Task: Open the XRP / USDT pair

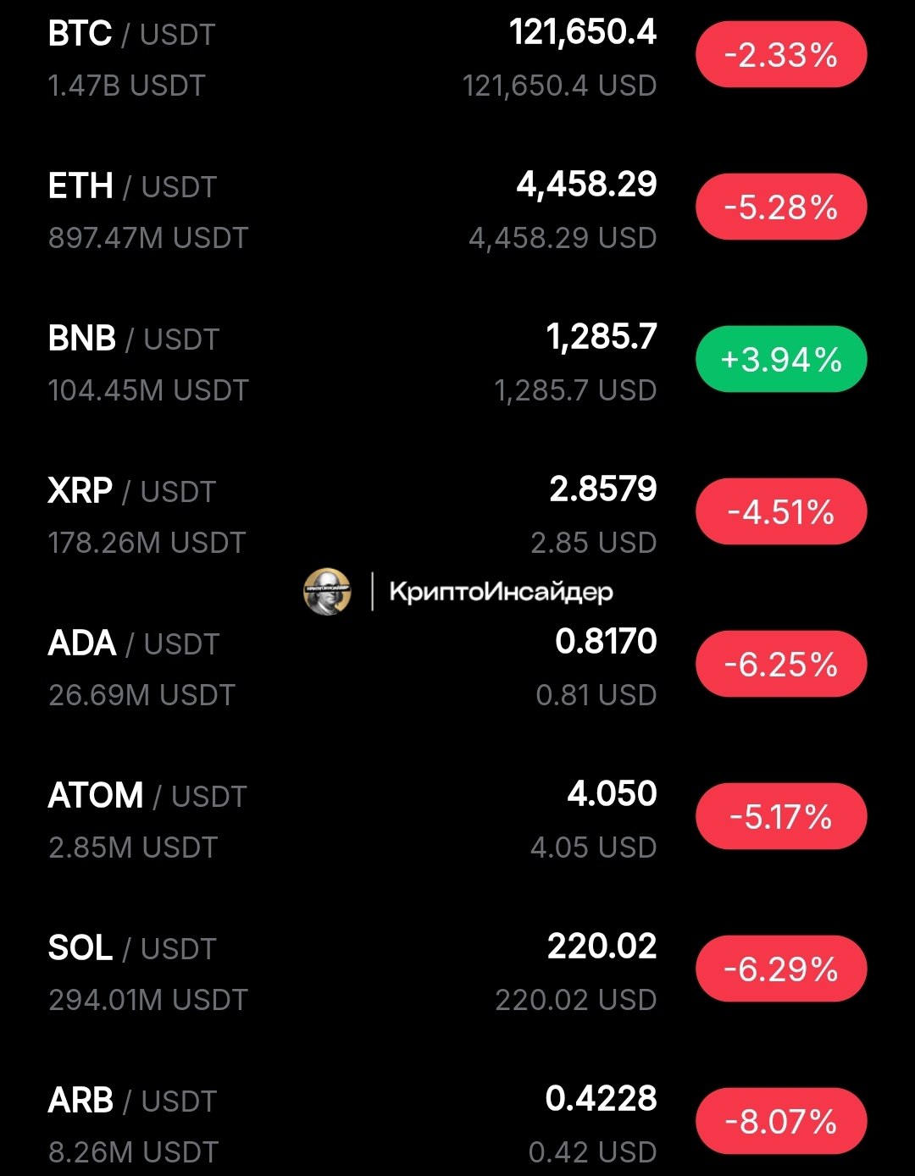Action: [132, 492]
